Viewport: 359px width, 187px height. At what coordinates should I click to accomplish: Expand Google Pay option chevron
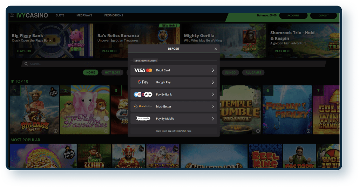pyautogui.click(x=213, y=82)
